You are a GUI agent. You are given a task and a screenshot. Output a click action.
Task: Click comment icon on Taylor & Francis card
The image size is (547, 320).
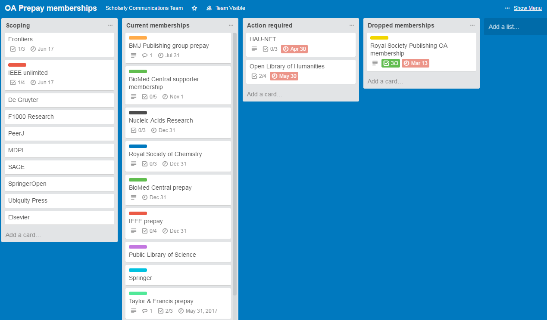coord(145,311)
